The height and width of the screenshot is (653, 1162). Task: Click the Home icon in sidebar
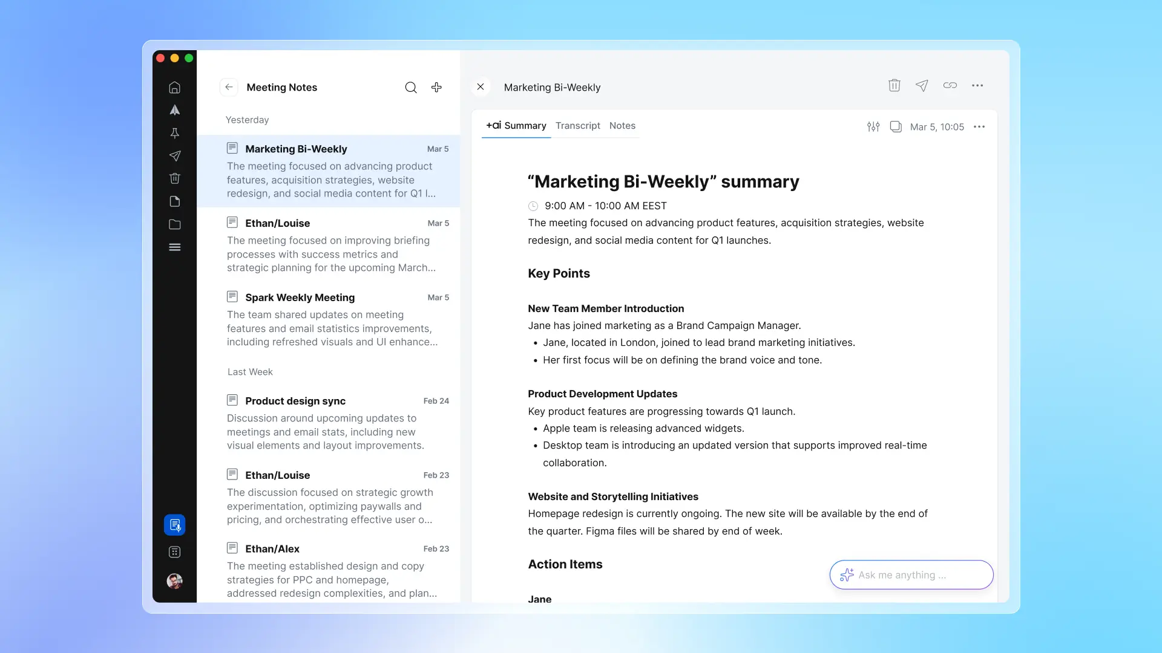174,88
